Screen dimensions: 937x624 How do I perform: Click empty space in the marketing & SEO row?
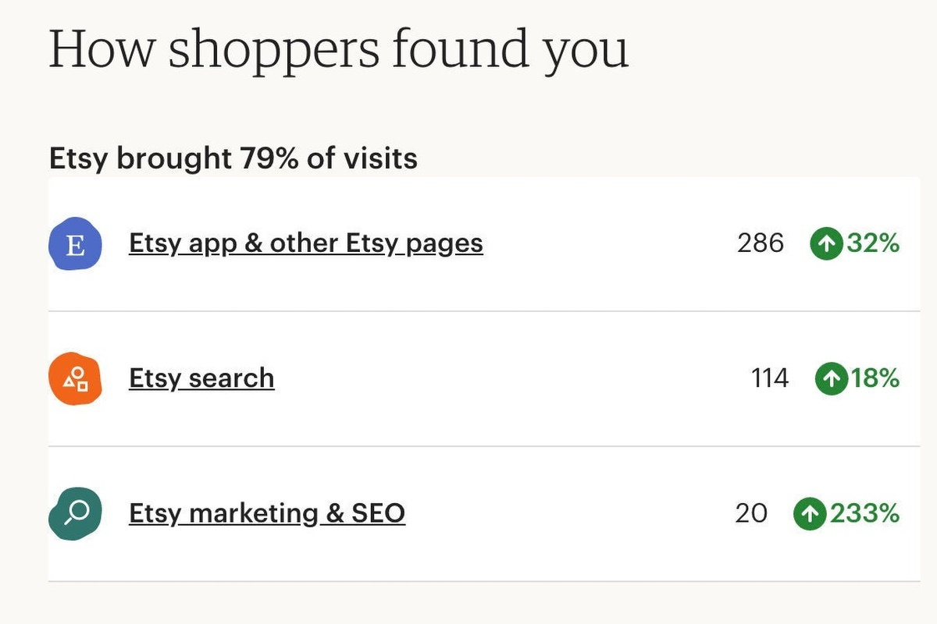(570, 514)
